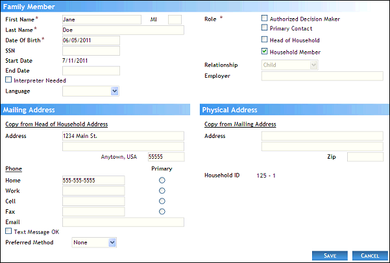Click the Physical Address Zip field
Viewport: 390px width, 263px height.
click(365, 157)
